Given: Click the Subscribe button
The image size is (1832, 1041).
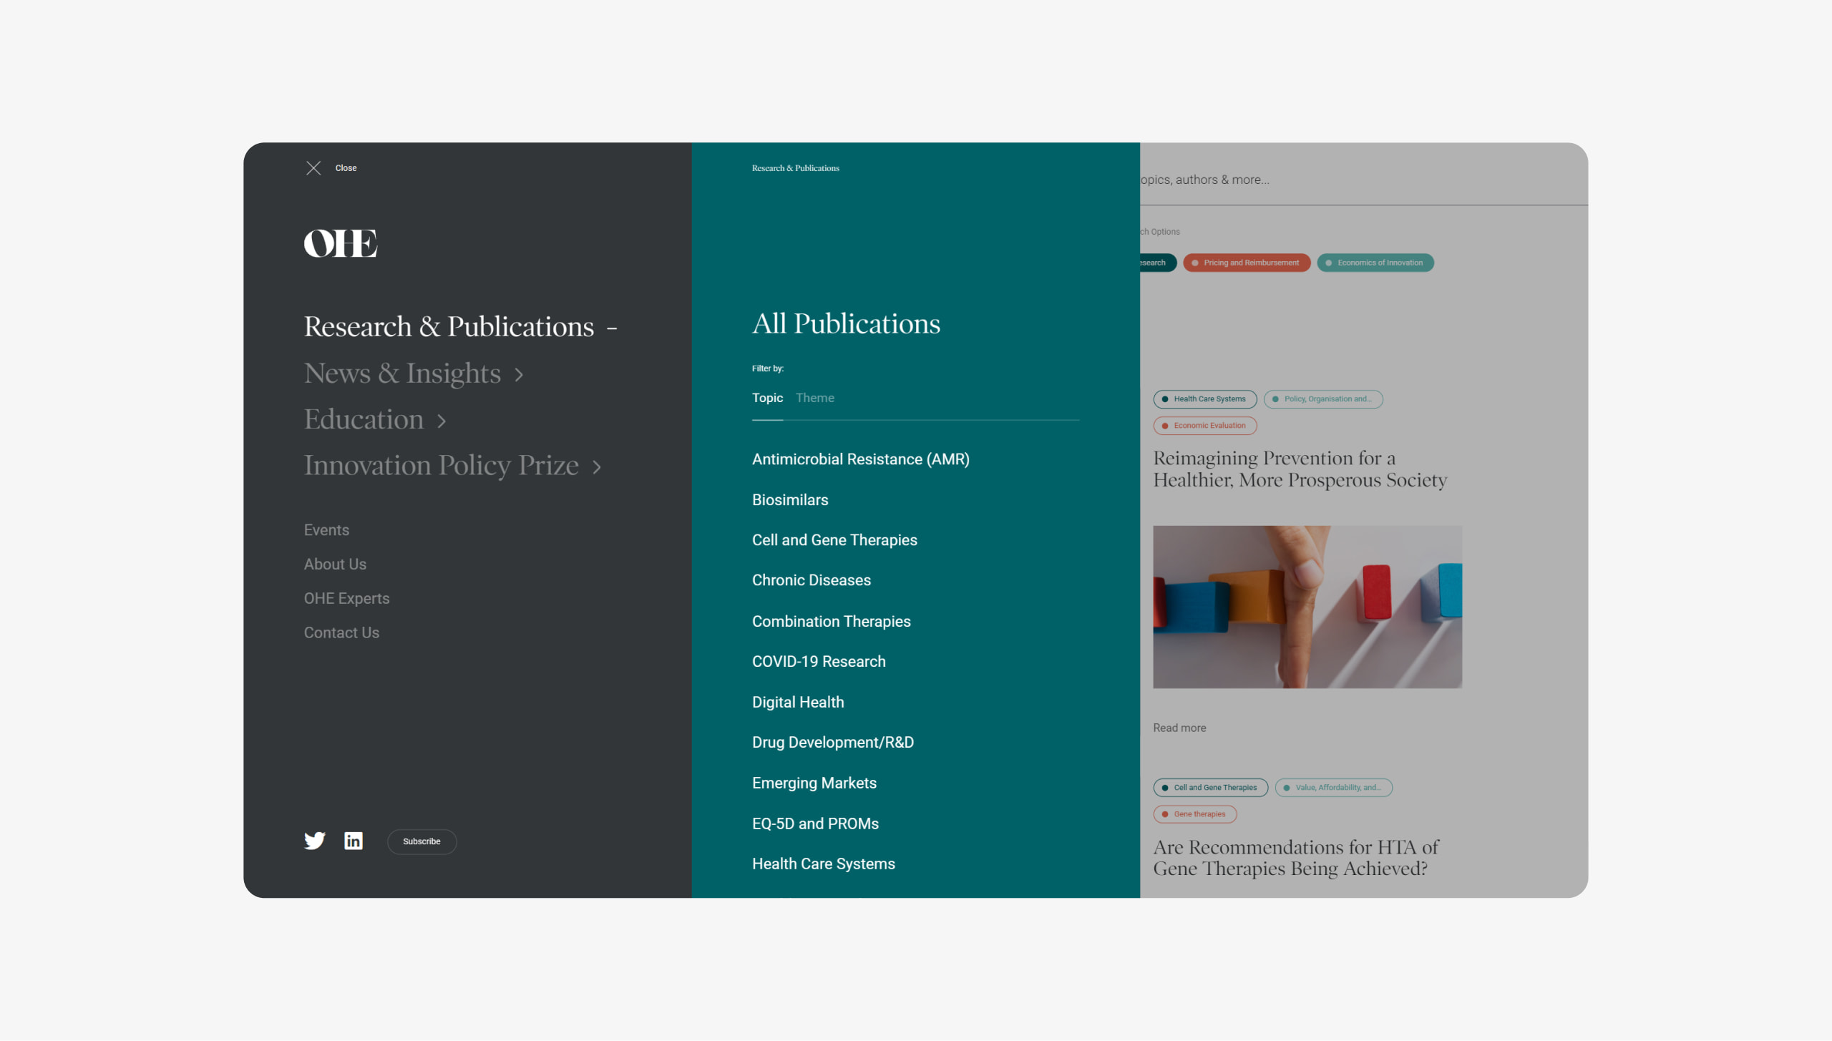Looking at the screenshot, I should [x=422, y=841].
